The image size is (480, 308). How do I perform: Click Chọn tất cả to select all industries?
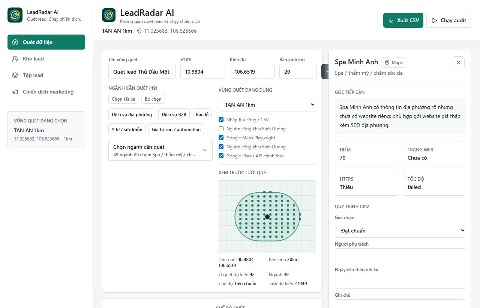[123, 99]
